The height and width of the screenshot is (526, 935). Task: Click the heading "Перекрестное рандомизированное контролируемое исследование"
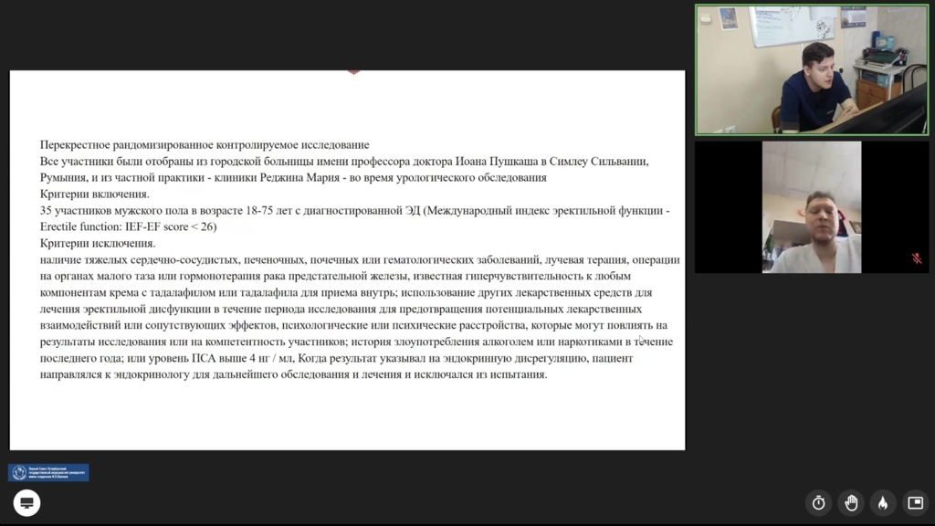(205, 144)
